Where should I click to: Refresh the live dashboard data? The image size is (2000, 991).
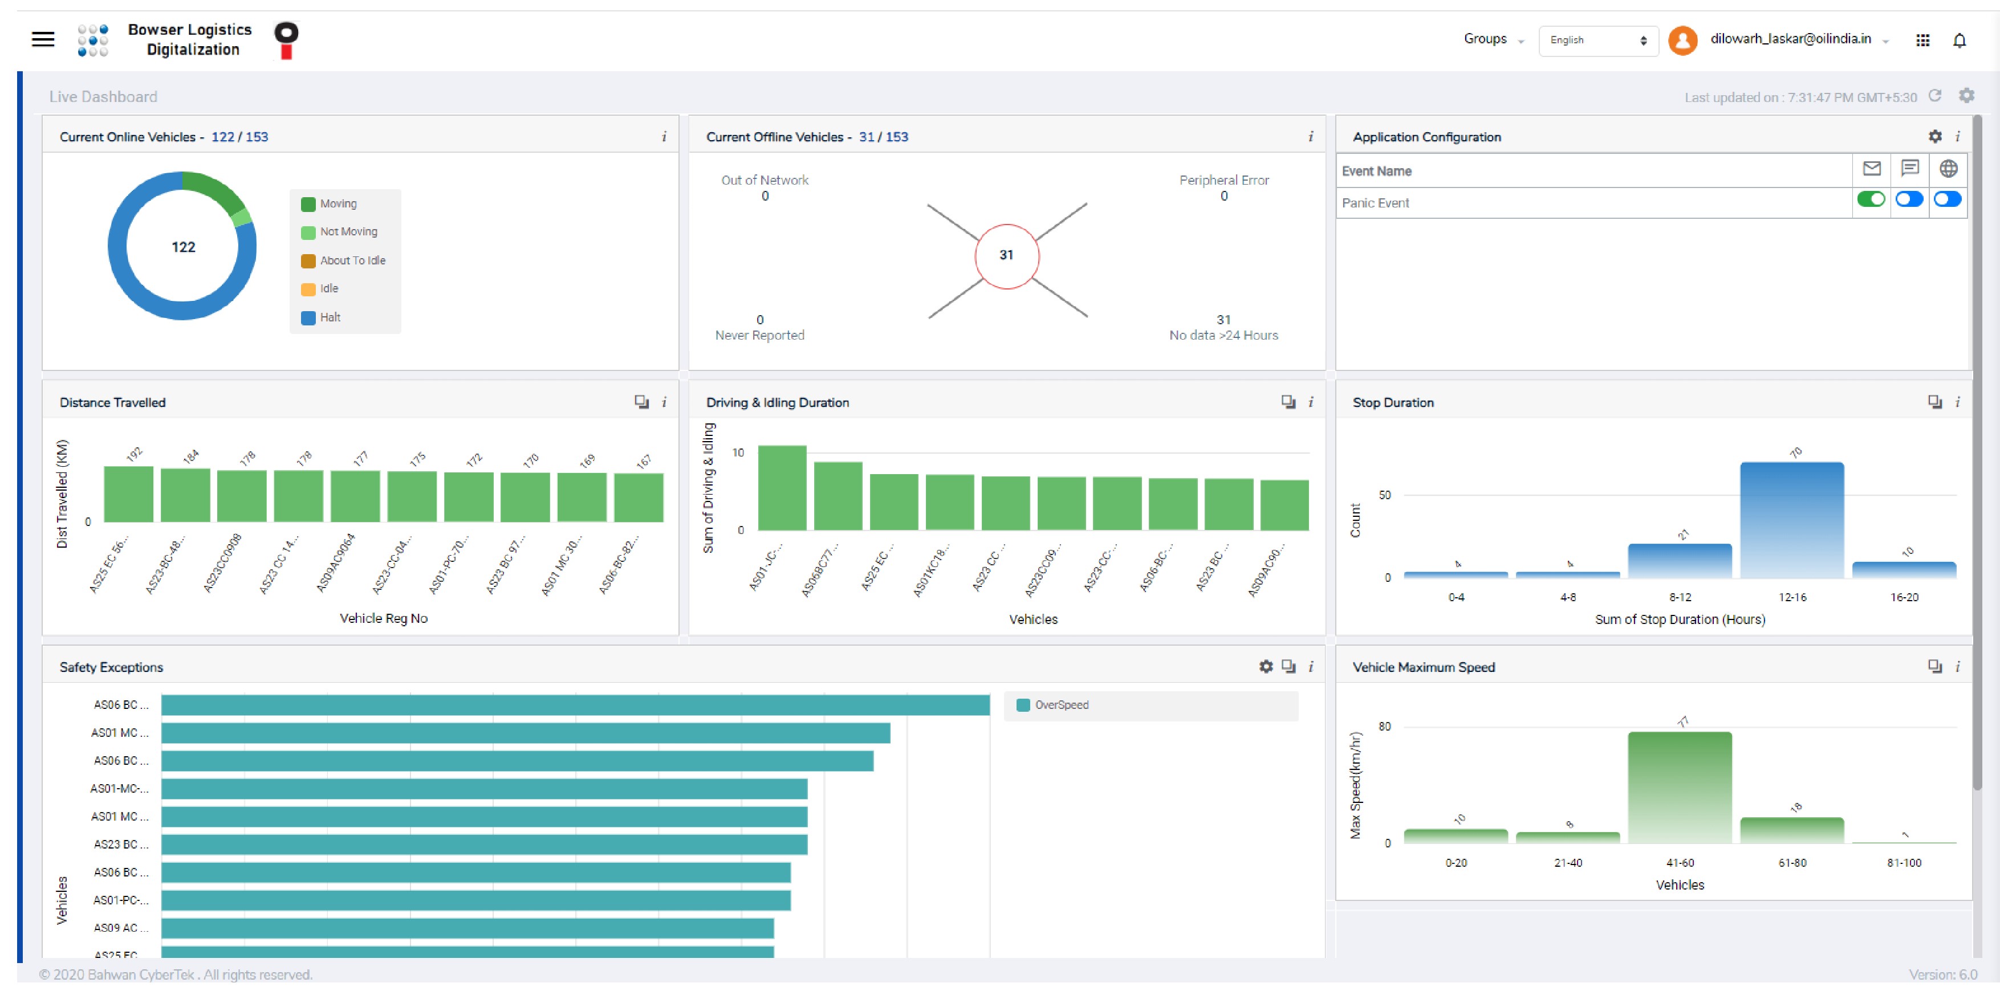pyautogui.click(x=1935, y=95)
